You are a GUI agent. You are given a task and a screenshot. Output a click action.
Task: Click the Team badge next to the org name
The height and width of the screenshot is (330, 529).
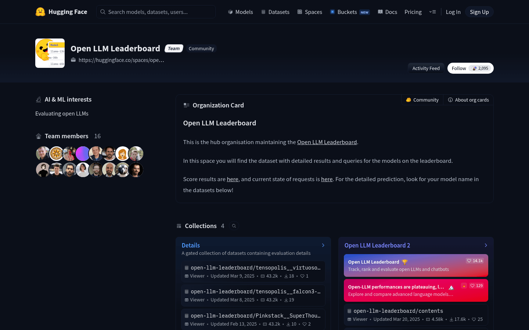[x=174, y=48]
